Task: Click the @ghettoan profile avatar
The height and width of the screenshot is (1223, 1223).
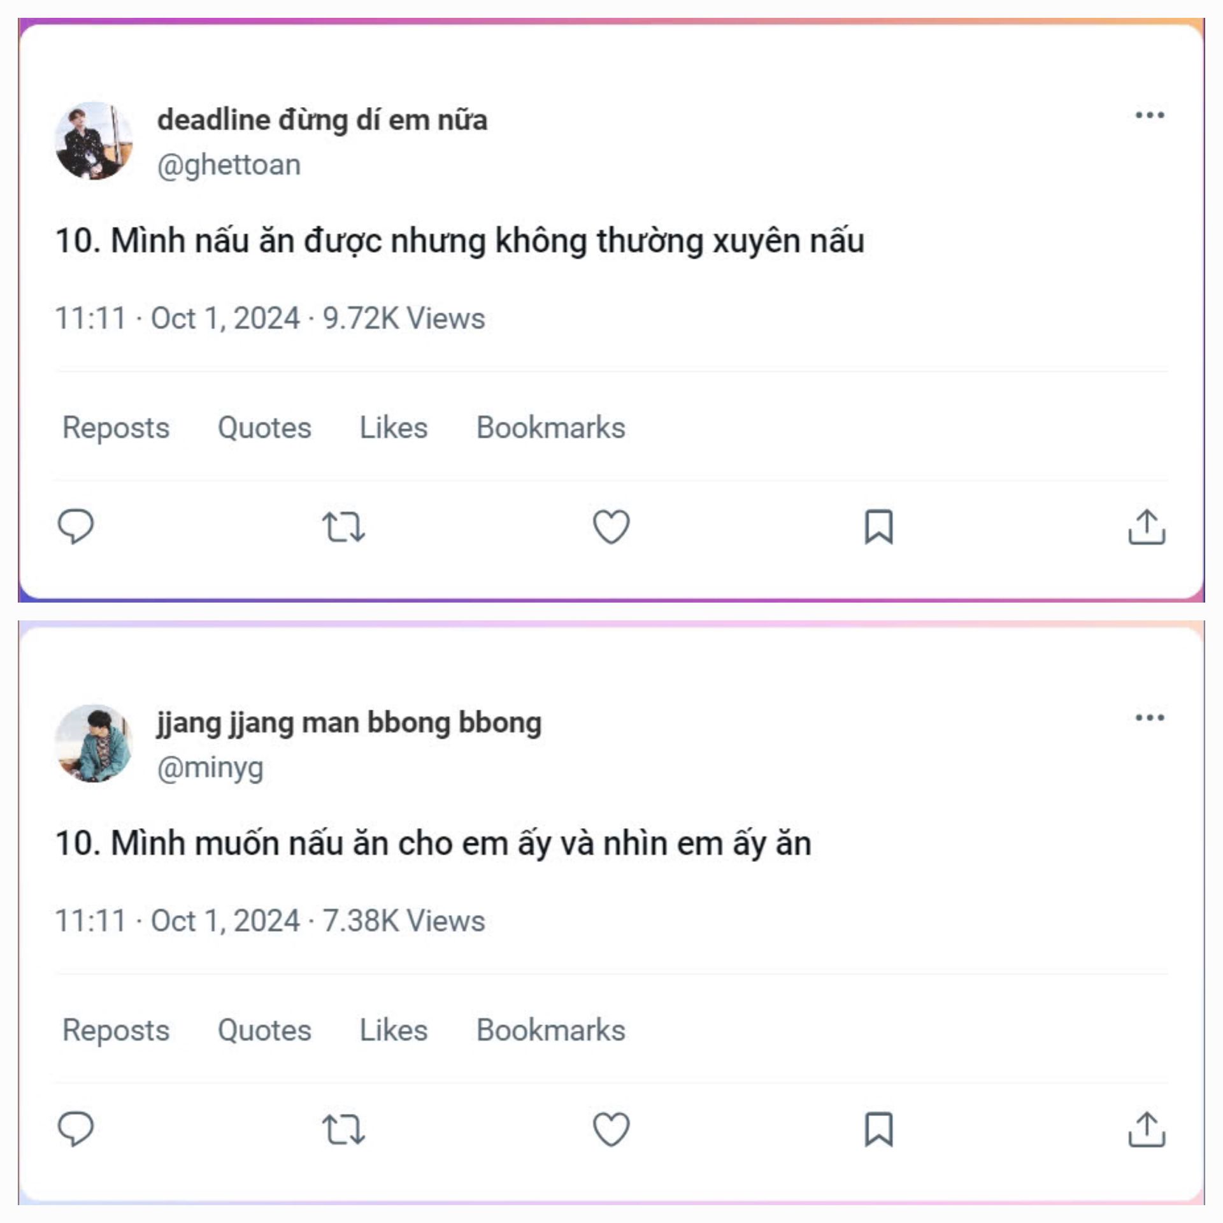Action: point(94,140)
